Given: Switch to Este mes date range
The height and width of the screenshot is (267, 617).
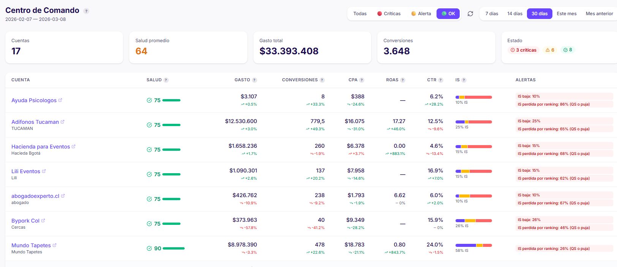Looking at the screenshot, I should 566,14.
